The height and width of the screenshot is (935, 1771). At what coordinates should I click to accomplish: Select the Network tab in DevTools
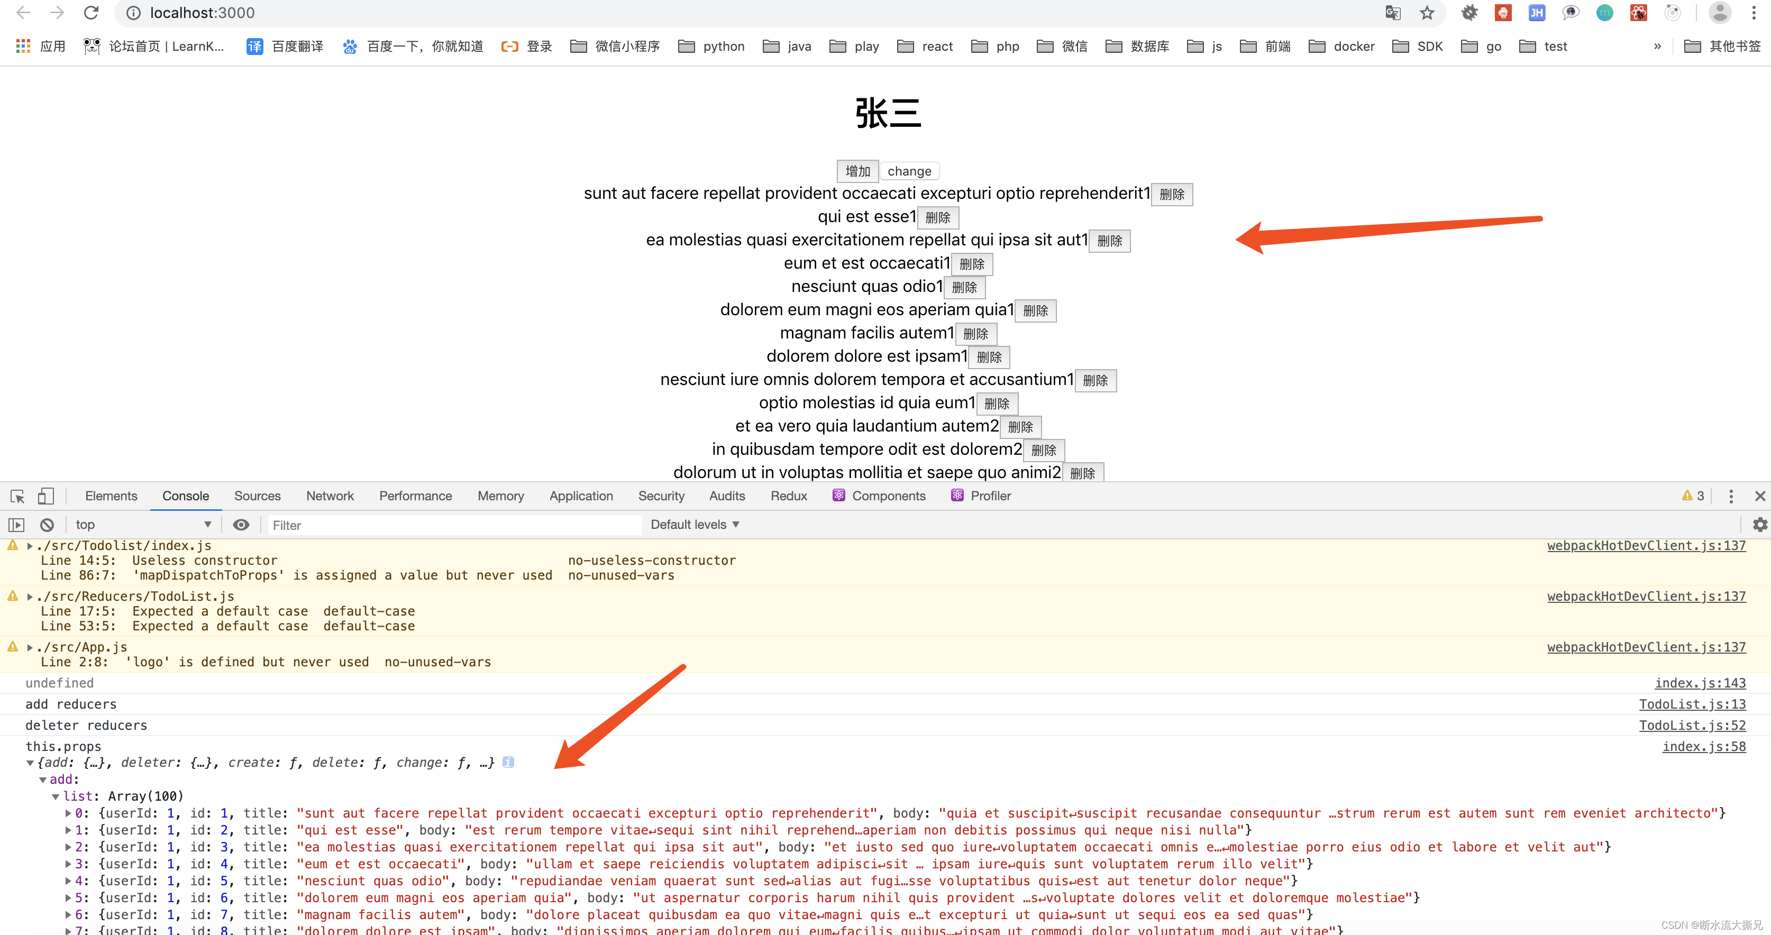pos(329,496)
